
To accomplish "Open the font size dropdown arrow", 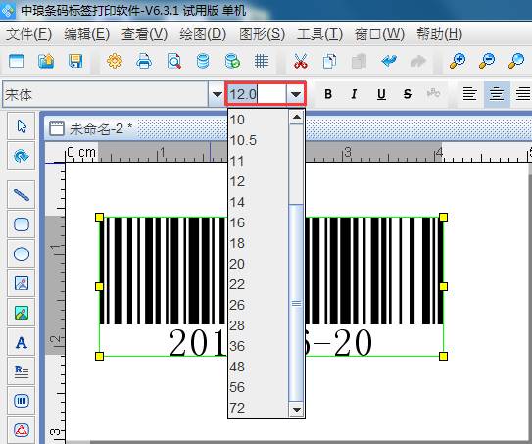I will [296, 94].
